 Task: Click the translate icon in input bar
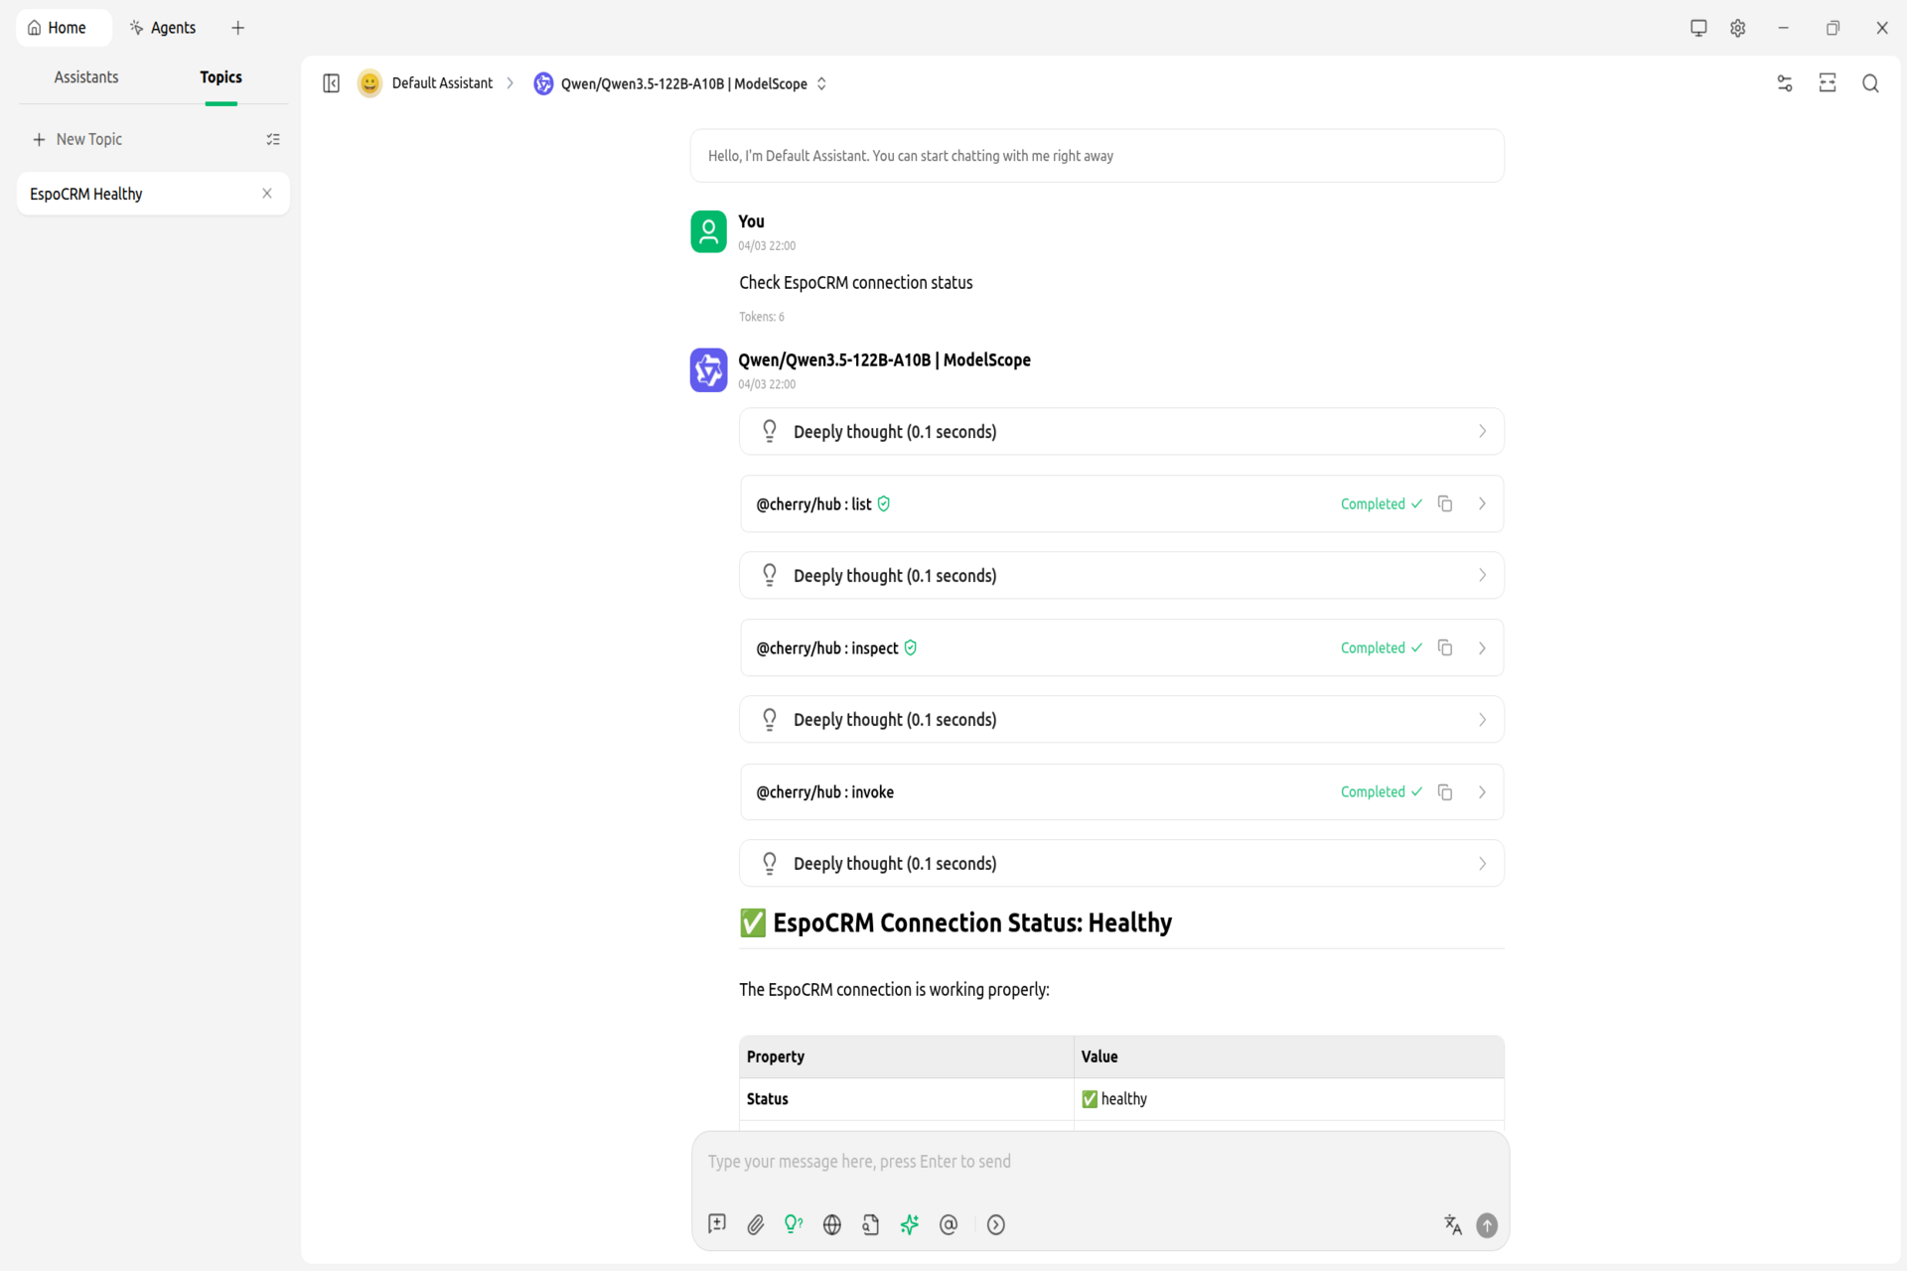[1453, 1224]
